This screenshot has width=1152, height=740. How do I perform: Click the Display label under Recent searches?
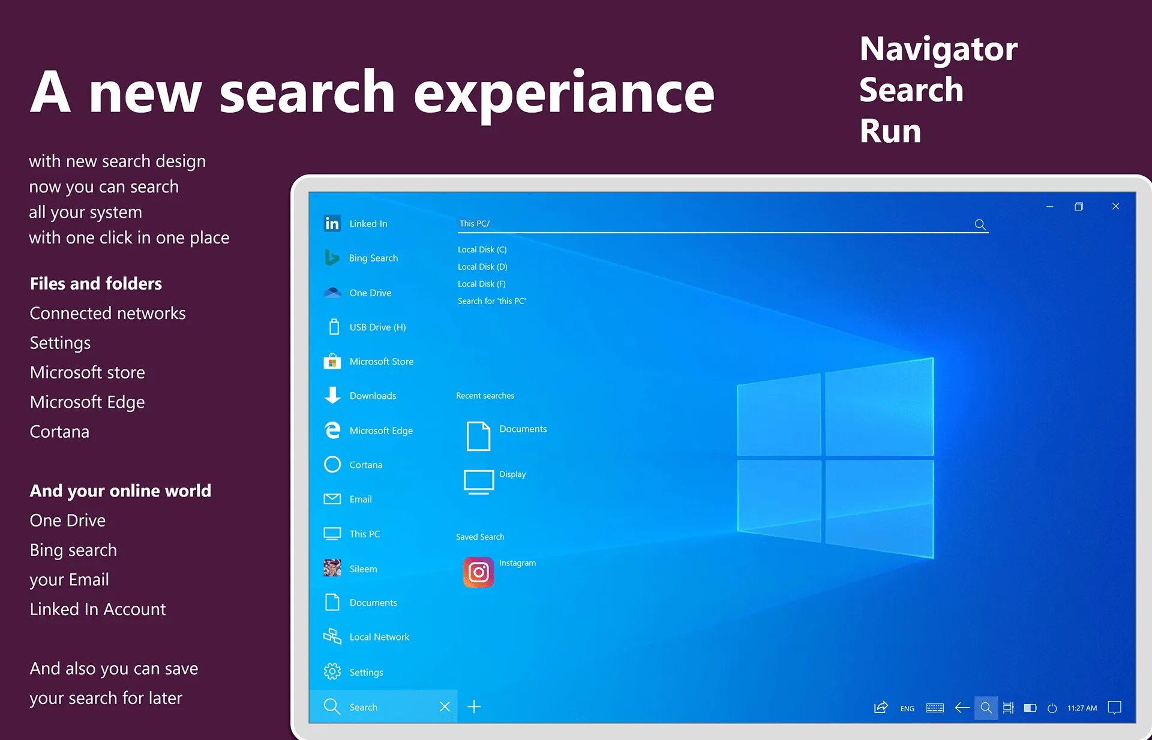point(512,474)
